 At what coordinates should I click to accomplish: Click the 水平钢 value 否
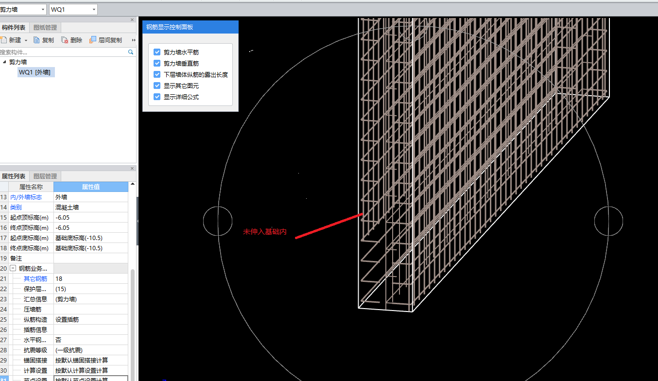pyautogui.click(x=91, y=340)
